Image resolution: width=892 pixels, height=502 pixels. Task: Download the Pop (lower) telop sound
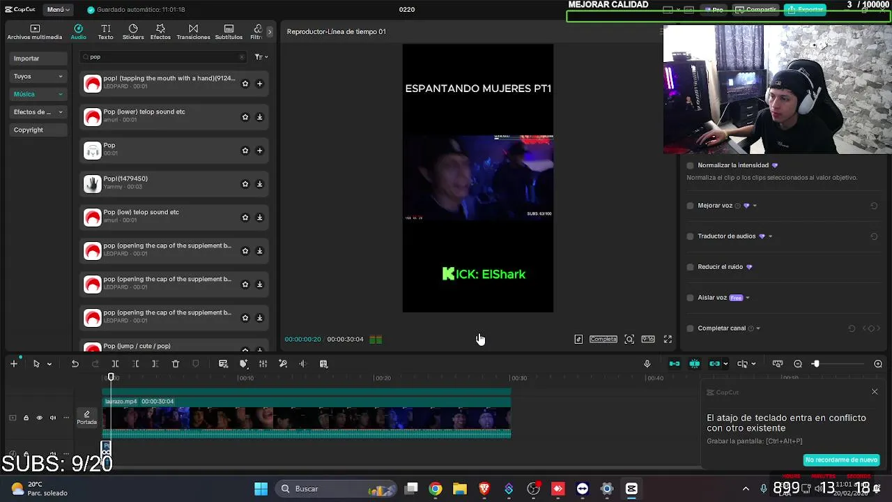[x=259, y=117]
